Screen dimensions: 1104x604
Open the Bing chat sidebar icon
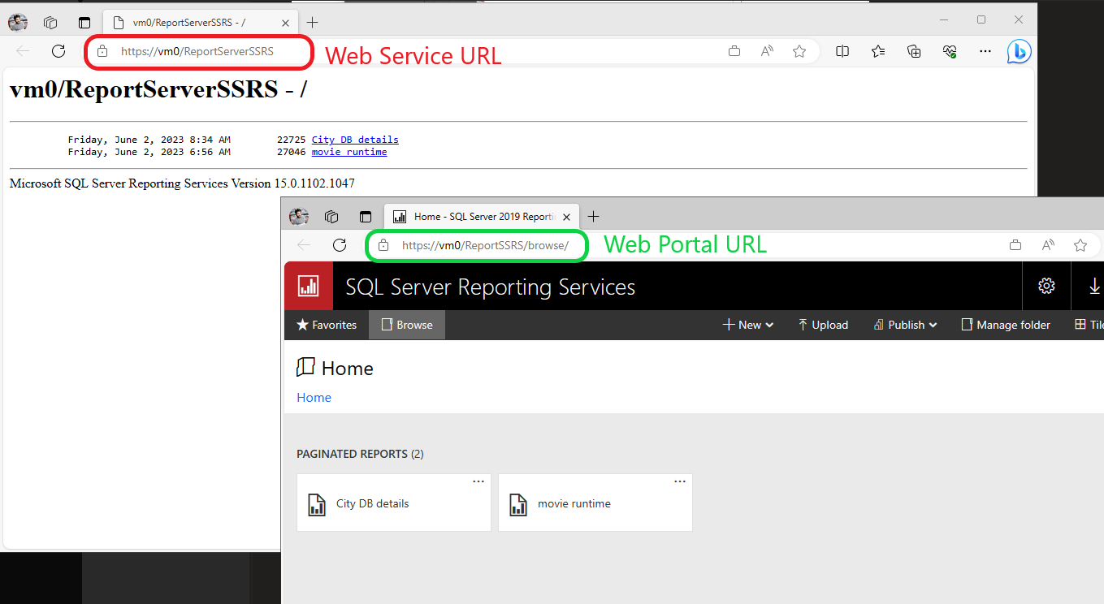(x=1019, y=51)
